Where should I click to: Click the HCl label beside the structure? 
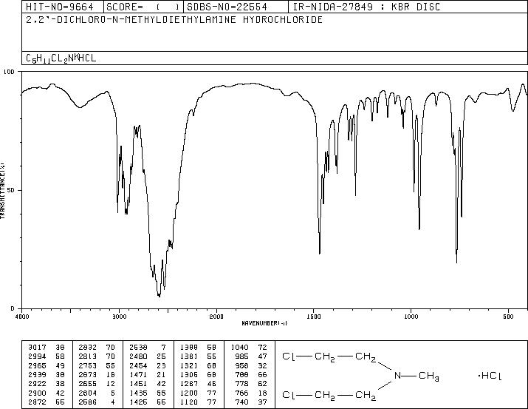pos(490,376)
